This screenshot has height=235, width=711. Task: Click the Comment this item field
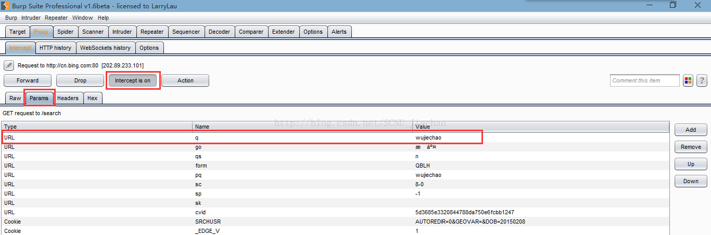(645, 80)
